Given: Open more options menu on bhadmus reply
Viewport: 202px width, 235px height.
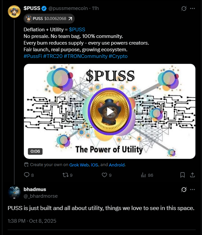Looking at the screenshot, I should (x=192, y=190).
